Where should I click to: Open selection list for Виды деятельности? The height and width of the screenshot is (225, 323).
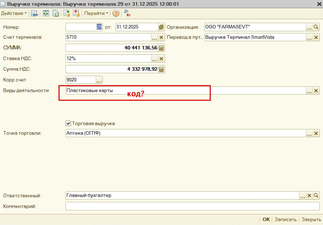pyautogui.click(x=309, y=91)
